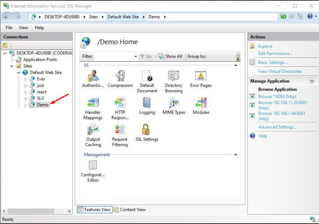Click the Basic Settings icon in Actions

(x=252, y=62)
